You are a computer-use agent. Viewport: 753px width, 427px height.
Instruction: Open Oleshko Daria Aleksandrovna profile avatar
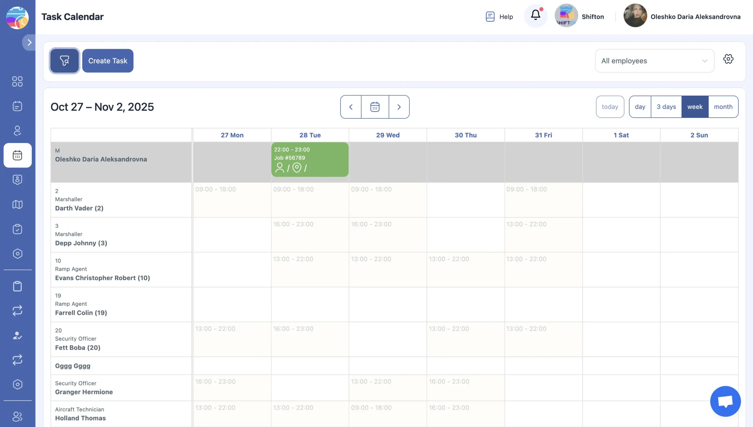pos(635,16)
